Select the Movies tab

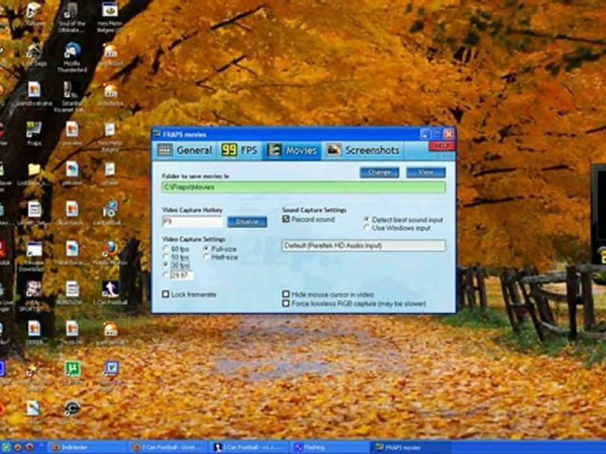point(292,150)
